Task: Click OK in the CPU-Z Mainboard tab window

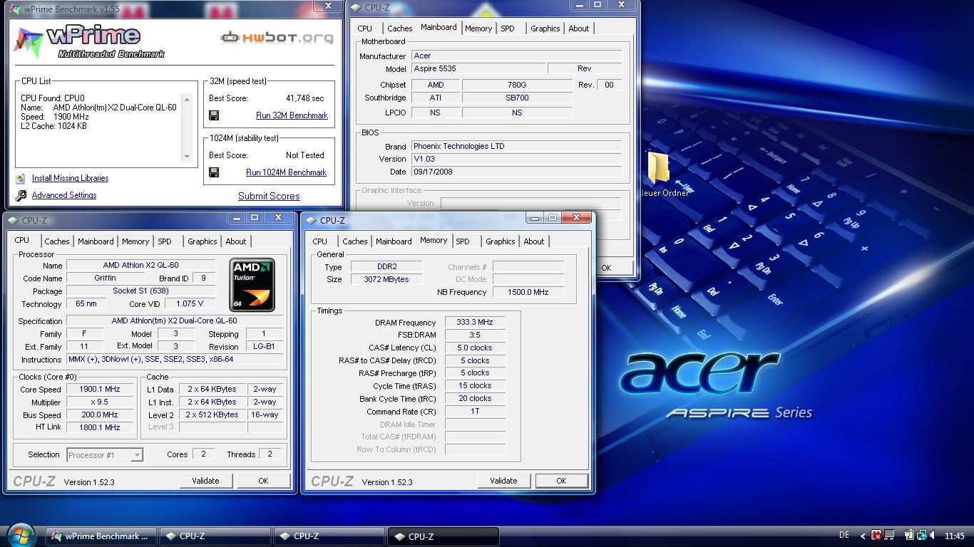Action: pyautogui.click(x=606, y=268)
